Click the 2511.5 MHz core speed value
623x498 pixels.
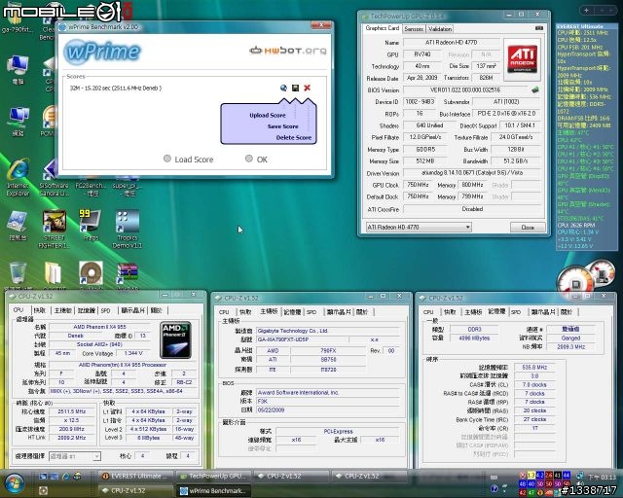(x=72, y=411)
